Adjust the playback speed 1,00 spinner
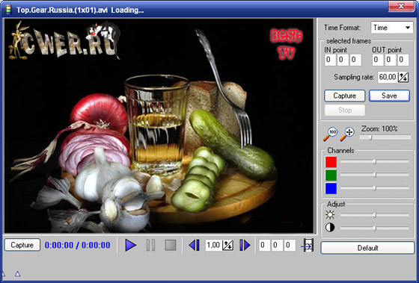This screenshot has height=283, width=419. (x=228, y=246)
